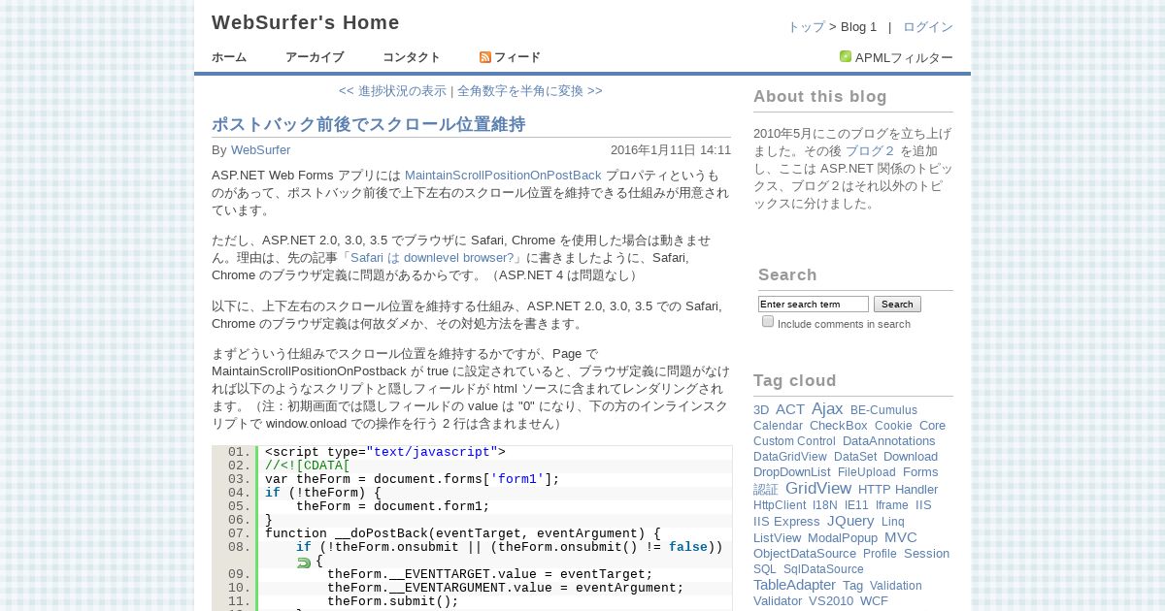
Task: Click the ログイン link
Action: click(x=928, y=27)
